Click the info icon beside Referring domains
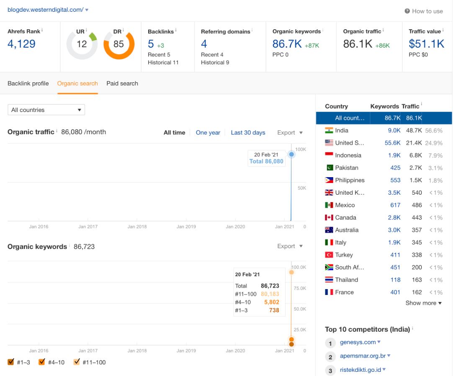Viewport: 453px width, 376px height. point(252,30)
